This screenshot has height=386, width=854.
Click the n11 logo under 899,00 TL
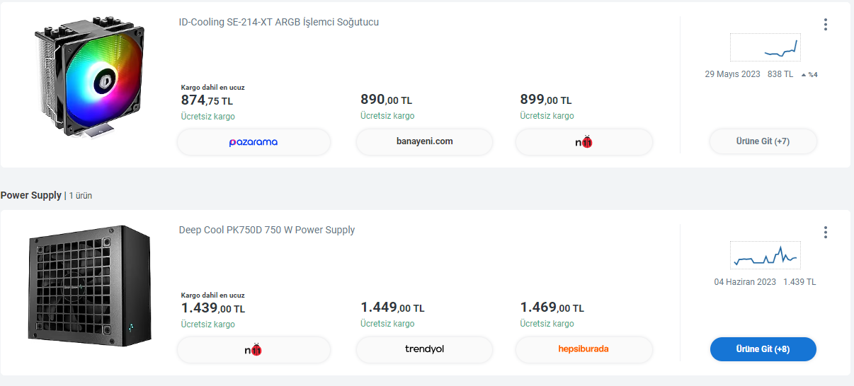583,142
